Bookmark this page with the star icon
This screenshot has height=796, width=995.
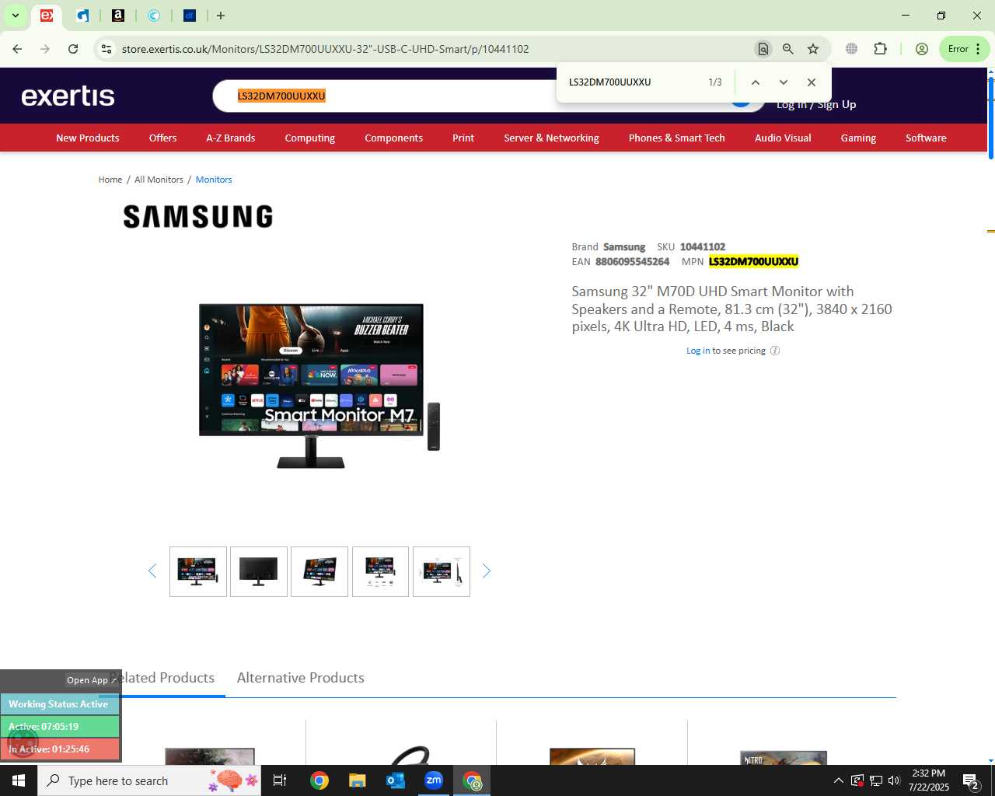click(813, 49)
